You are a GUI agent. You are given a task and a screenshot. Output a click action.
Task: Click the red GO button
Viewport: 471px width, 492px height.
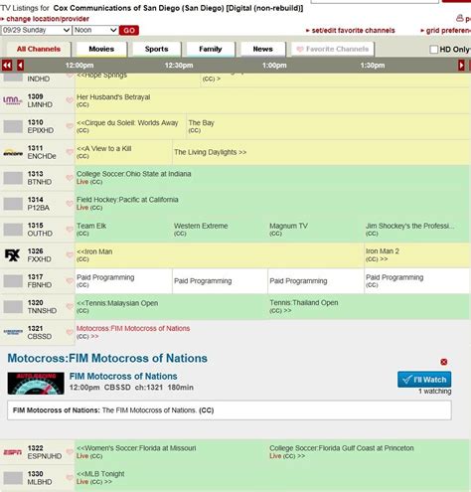click(x=129, y=31)
